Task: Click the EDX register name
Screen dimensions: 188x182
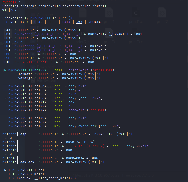Action: point(7,42)
